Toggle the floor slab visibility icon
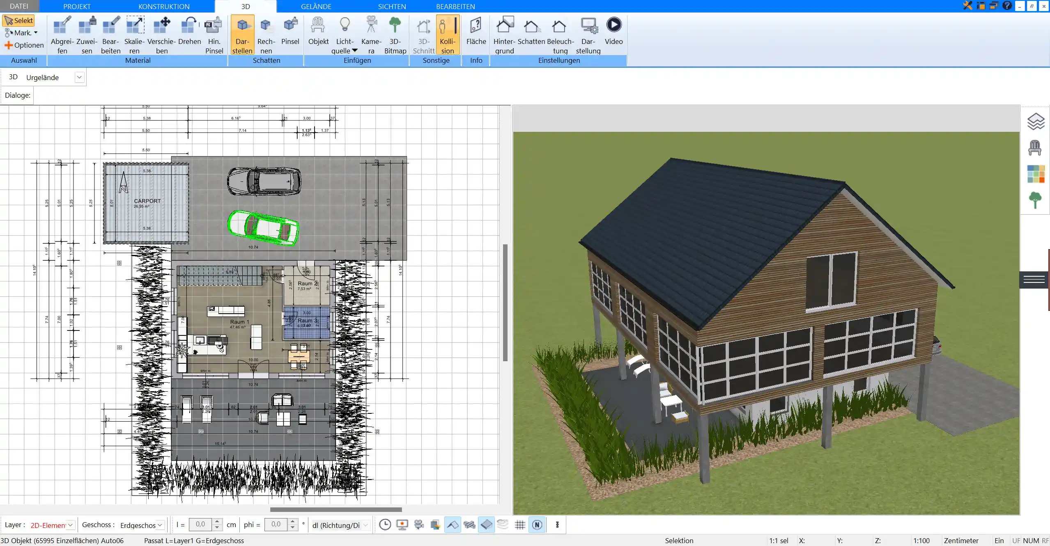 [x=486, y=525]
